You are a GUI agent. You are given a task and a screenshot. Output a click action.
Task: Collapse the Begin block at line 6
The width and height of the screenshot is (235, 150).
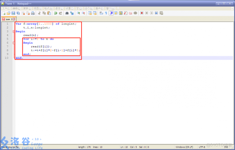(14, 43)
